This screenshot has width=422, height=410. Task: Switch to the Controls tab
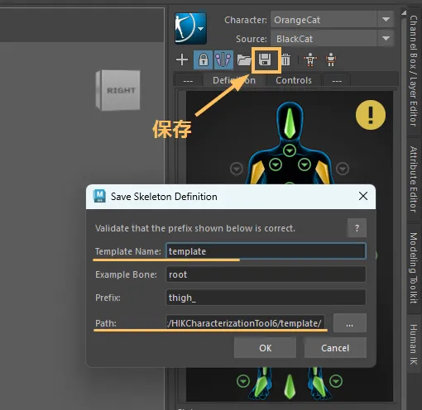coord(294,80)
